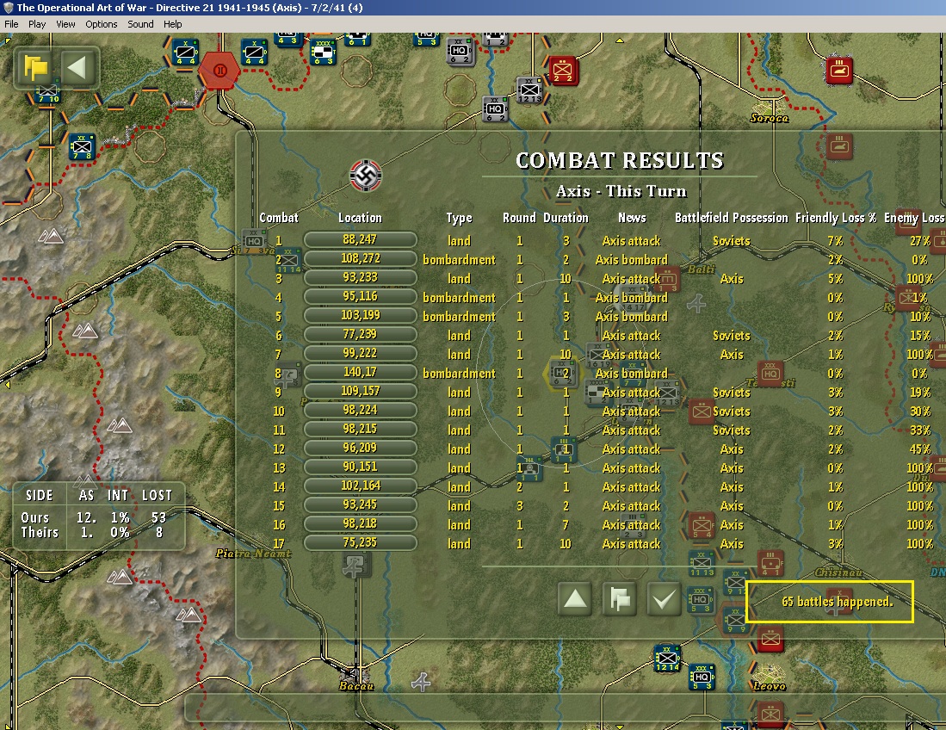Open combat location 140,17
The width and height of the screenshot is (946, 730).
(360, 372)
